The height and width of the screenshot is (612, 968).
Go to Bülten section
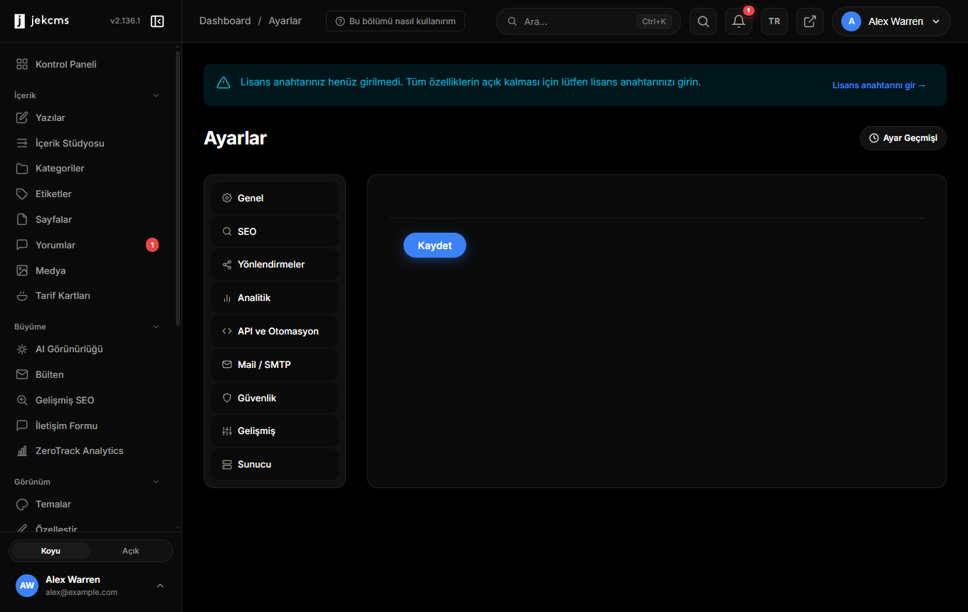[x=88, y=374]
